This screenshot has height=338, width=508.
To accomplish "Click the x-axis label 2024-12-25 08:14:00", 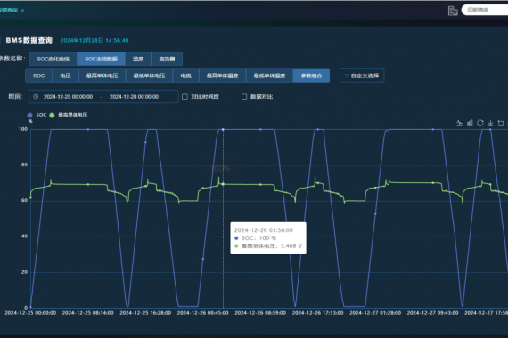I will (x=88, y=313).
